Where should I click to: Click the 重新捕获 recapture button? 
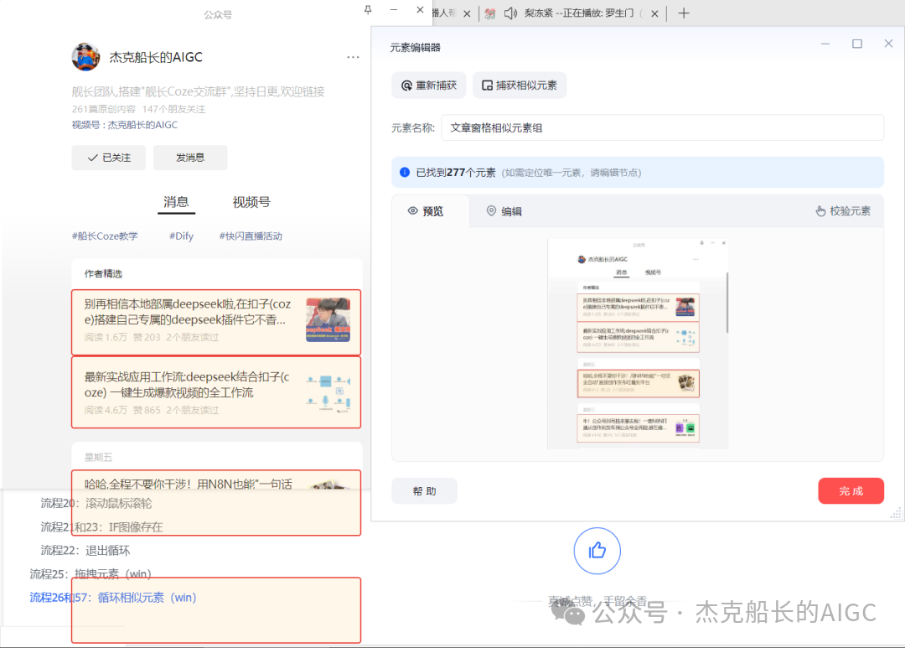pos(429,86)
